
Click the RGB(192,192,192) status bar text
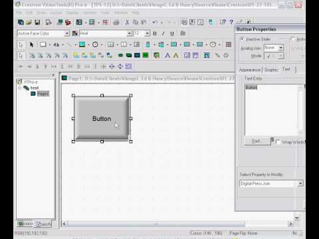(x=31, y=233)
